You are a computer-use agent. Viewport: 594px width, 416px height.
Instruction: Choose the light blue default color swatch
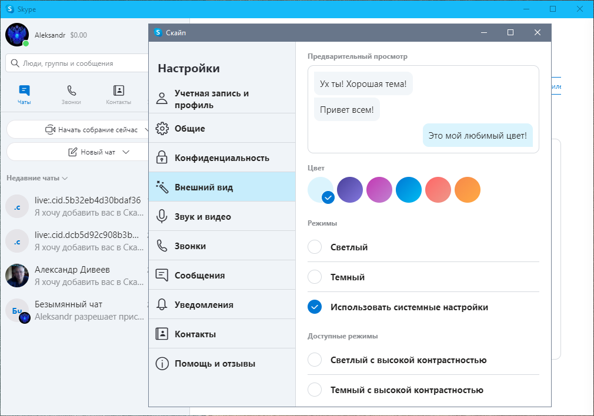321,190
